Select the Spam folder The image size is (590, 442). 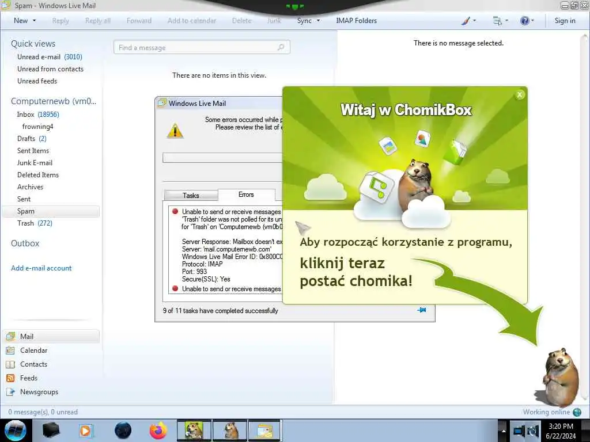[51, 211]
